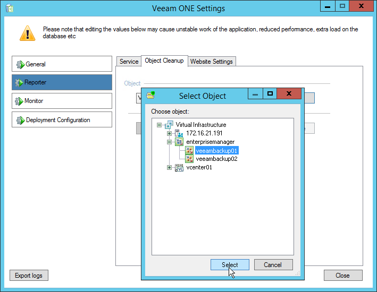The width and height of the screenshot is (377, 292).
Task: Click the veeambackup01 server icon
Action: [x=189, y=151]
